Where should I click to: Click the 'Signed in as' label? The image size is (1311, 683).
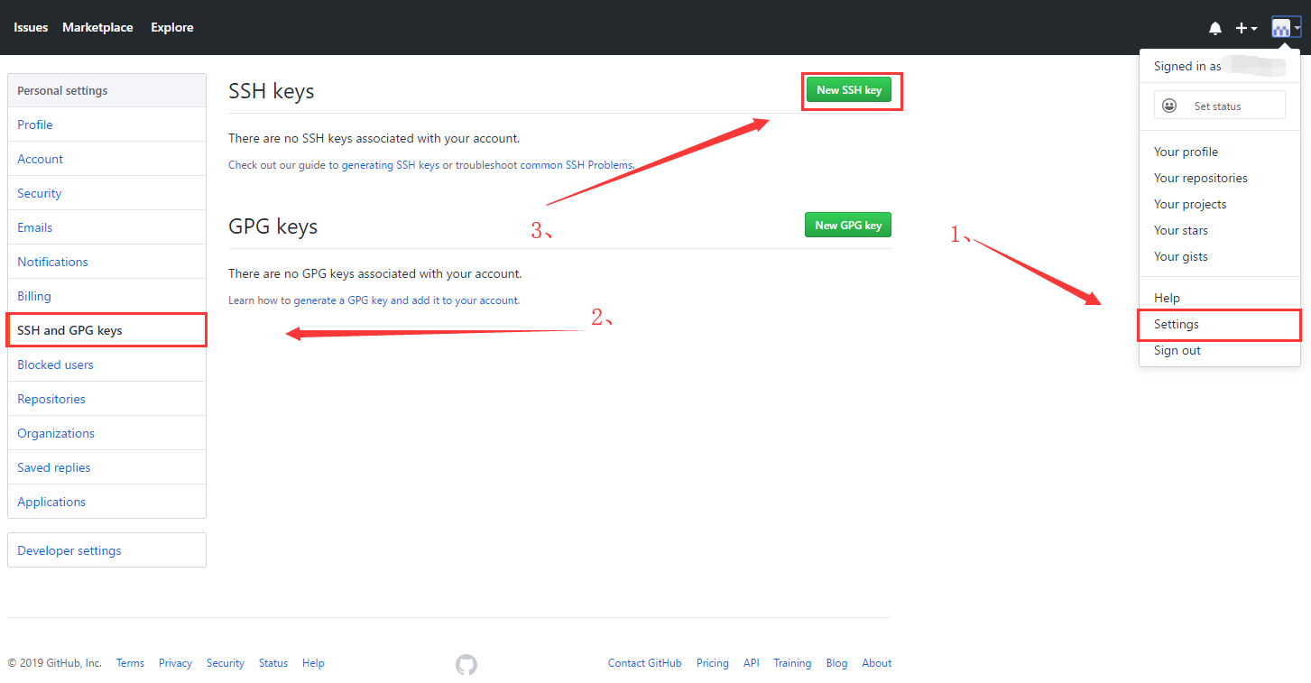(x=1187, y=66)
